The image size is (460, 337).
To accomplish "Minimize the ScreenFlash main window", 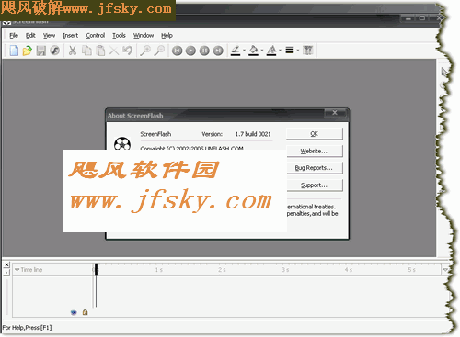I will (408, 18).
